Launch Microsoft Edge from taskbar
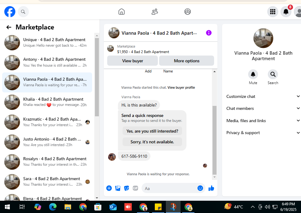Viewport: 301px width, 213px height. [53, 207]
